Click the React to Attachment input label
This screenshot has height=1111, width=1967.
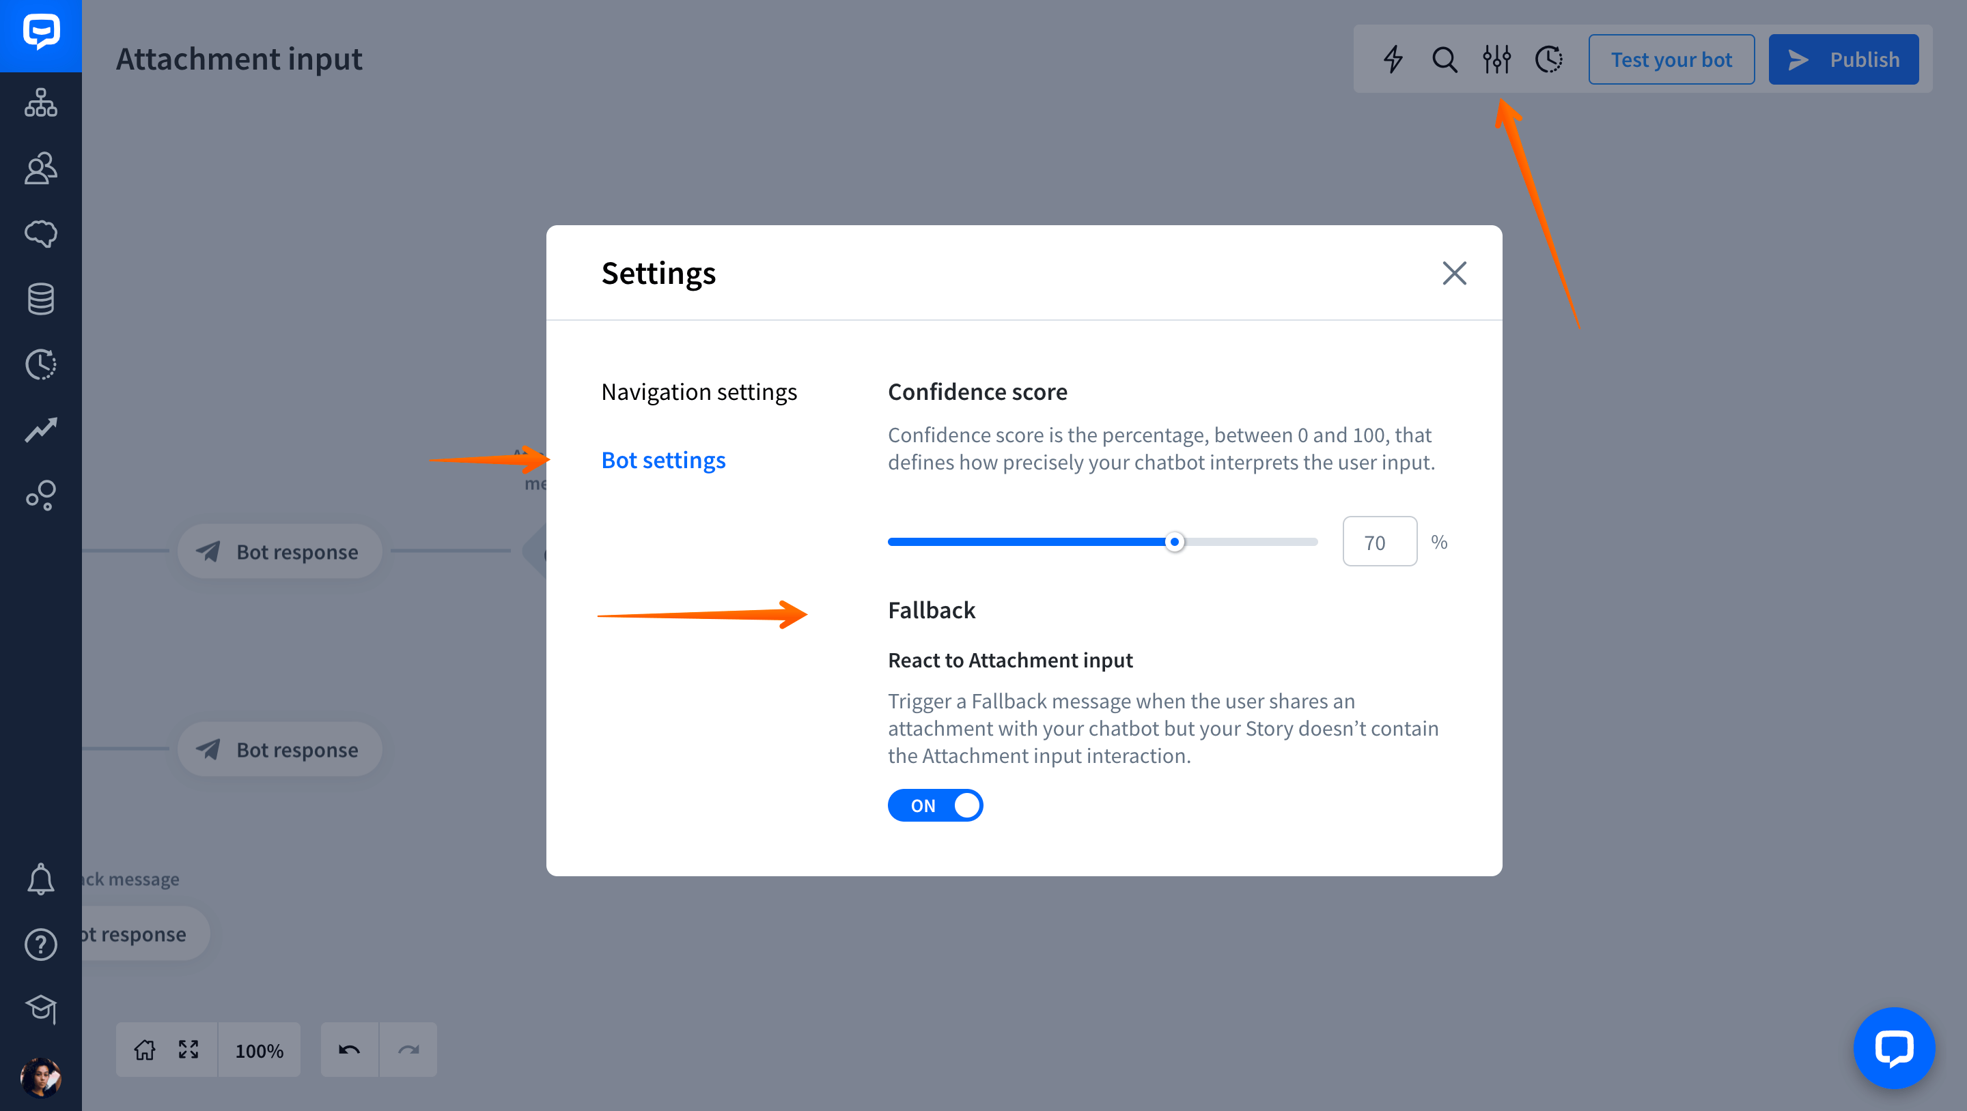pyautogui.click(x=1010, y=660)
